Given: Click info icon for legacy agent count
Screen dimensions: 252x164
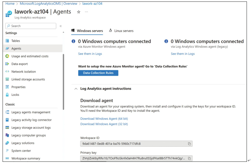Looking at the screenshot, I should 166,41.
